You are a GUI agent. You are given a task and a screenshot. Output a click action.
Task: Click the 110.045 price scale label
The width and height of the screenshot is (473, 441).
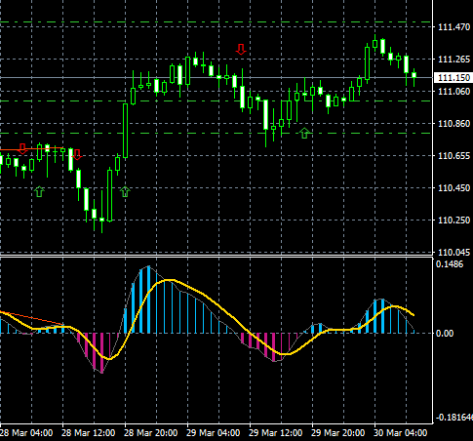(453, 252)
